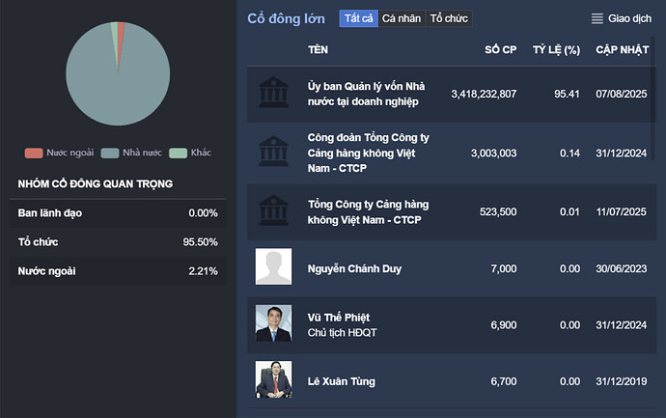Open Vũ Thế Phiệt's profile name

tap(339, 318)
